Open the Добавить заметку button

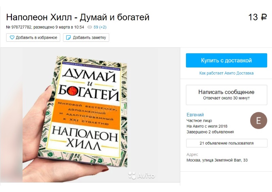click(x=86, y=37)
